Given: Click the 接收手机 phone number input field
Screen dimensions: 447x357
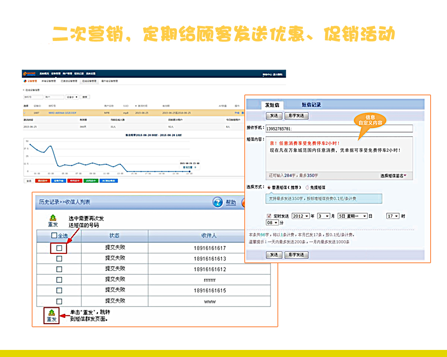Looking at the screenshot, I should pyautogui.click(x=339, y=128).
